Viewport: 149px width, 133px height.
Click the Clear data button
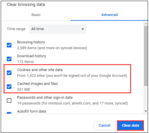click(130, 125)
